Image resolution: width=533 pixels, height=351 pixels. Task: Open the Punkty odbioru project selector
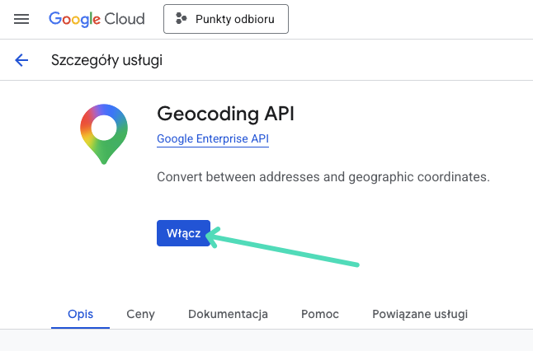pyautogui.click(x=226, y=19)
